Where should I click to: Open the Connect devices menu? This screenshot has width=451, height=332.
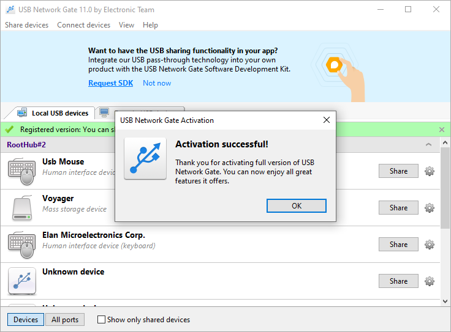(84, 25)
